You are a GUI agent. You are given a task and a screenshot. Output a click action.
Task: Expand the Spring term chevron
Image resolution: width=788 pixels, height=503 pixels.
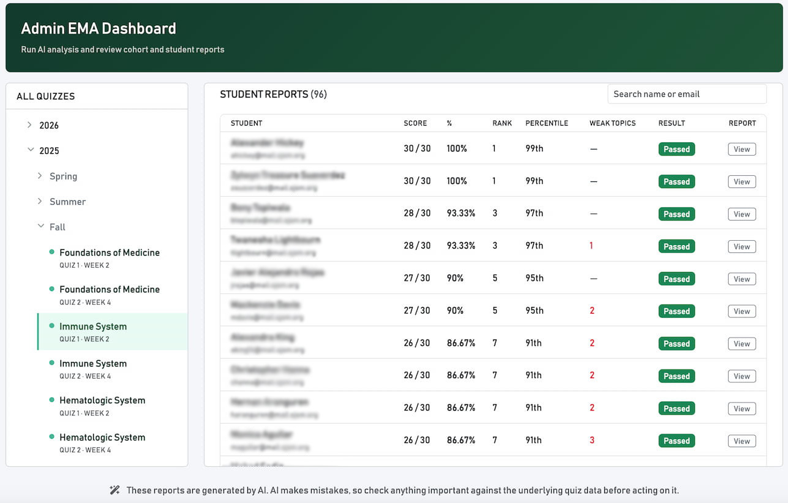point(40,176)
